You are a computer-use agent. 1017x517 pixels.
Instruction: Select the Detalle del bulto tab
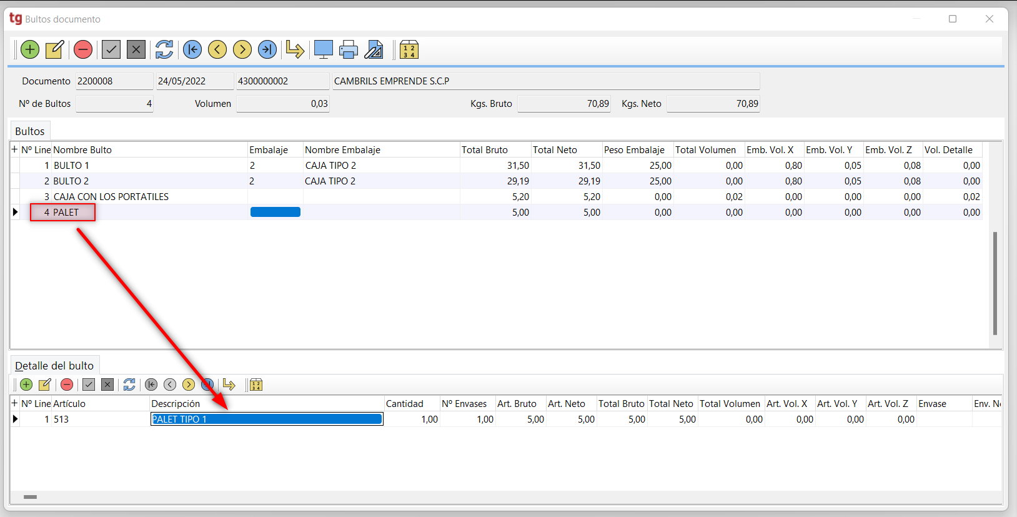coord(54,366)
